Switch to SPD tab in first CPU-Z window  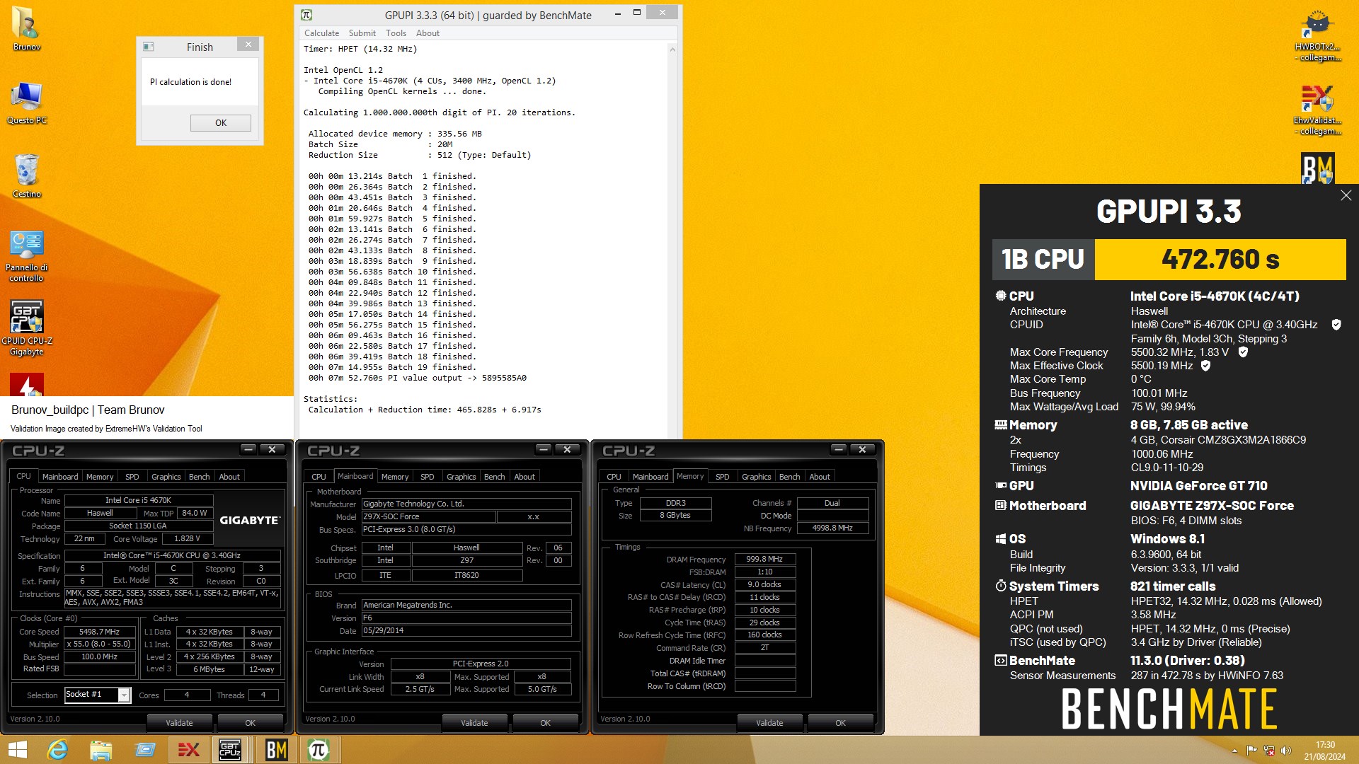(x=132, y=477)
